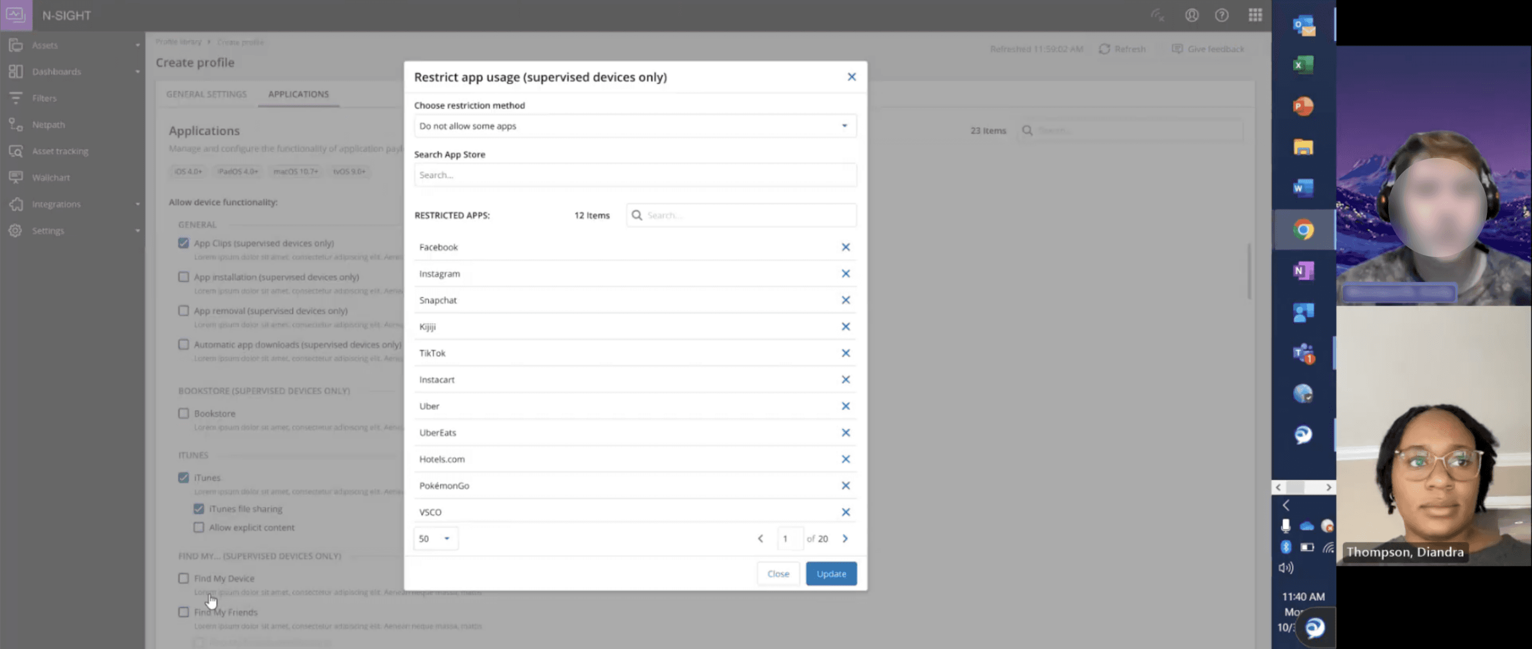Remove Hotels.com from restricted apps
Viewport: 1532px width, 649px height.
845,459
